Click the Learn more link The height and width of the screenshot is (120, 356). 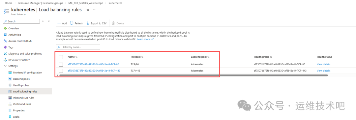pyautogui.click(x=144, y=39)
